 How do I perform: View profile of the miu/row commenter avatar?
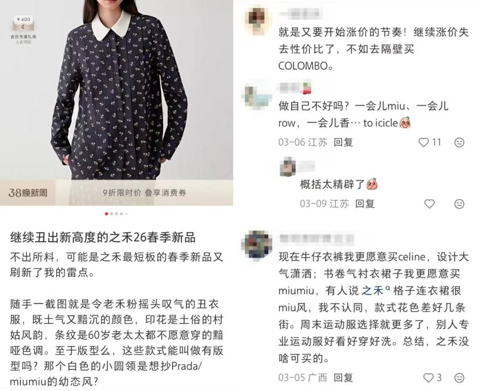point(256,97)
